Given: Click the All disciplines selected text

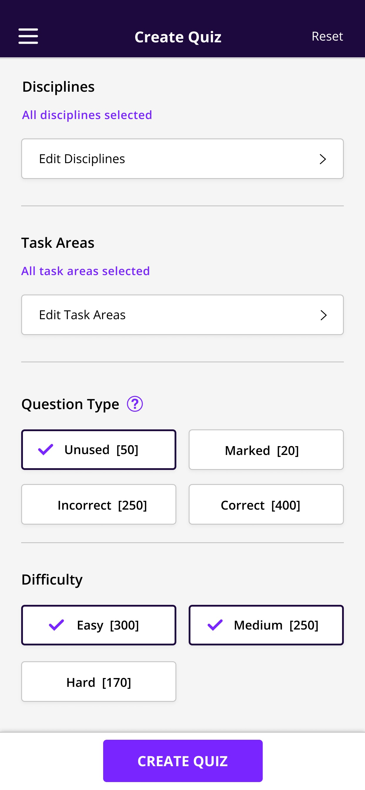Looking at the screenshot, I should [87, 115].
